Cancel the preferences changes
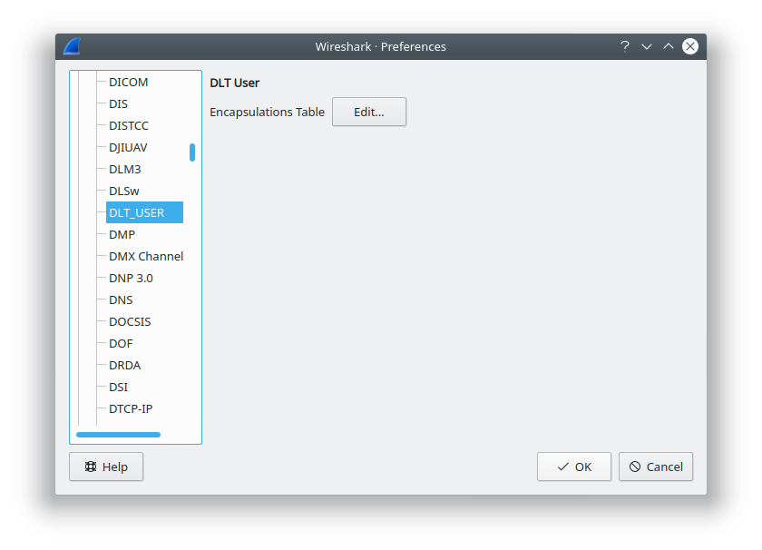This screenshot has height=550, width=762. [x=656, y=467]
